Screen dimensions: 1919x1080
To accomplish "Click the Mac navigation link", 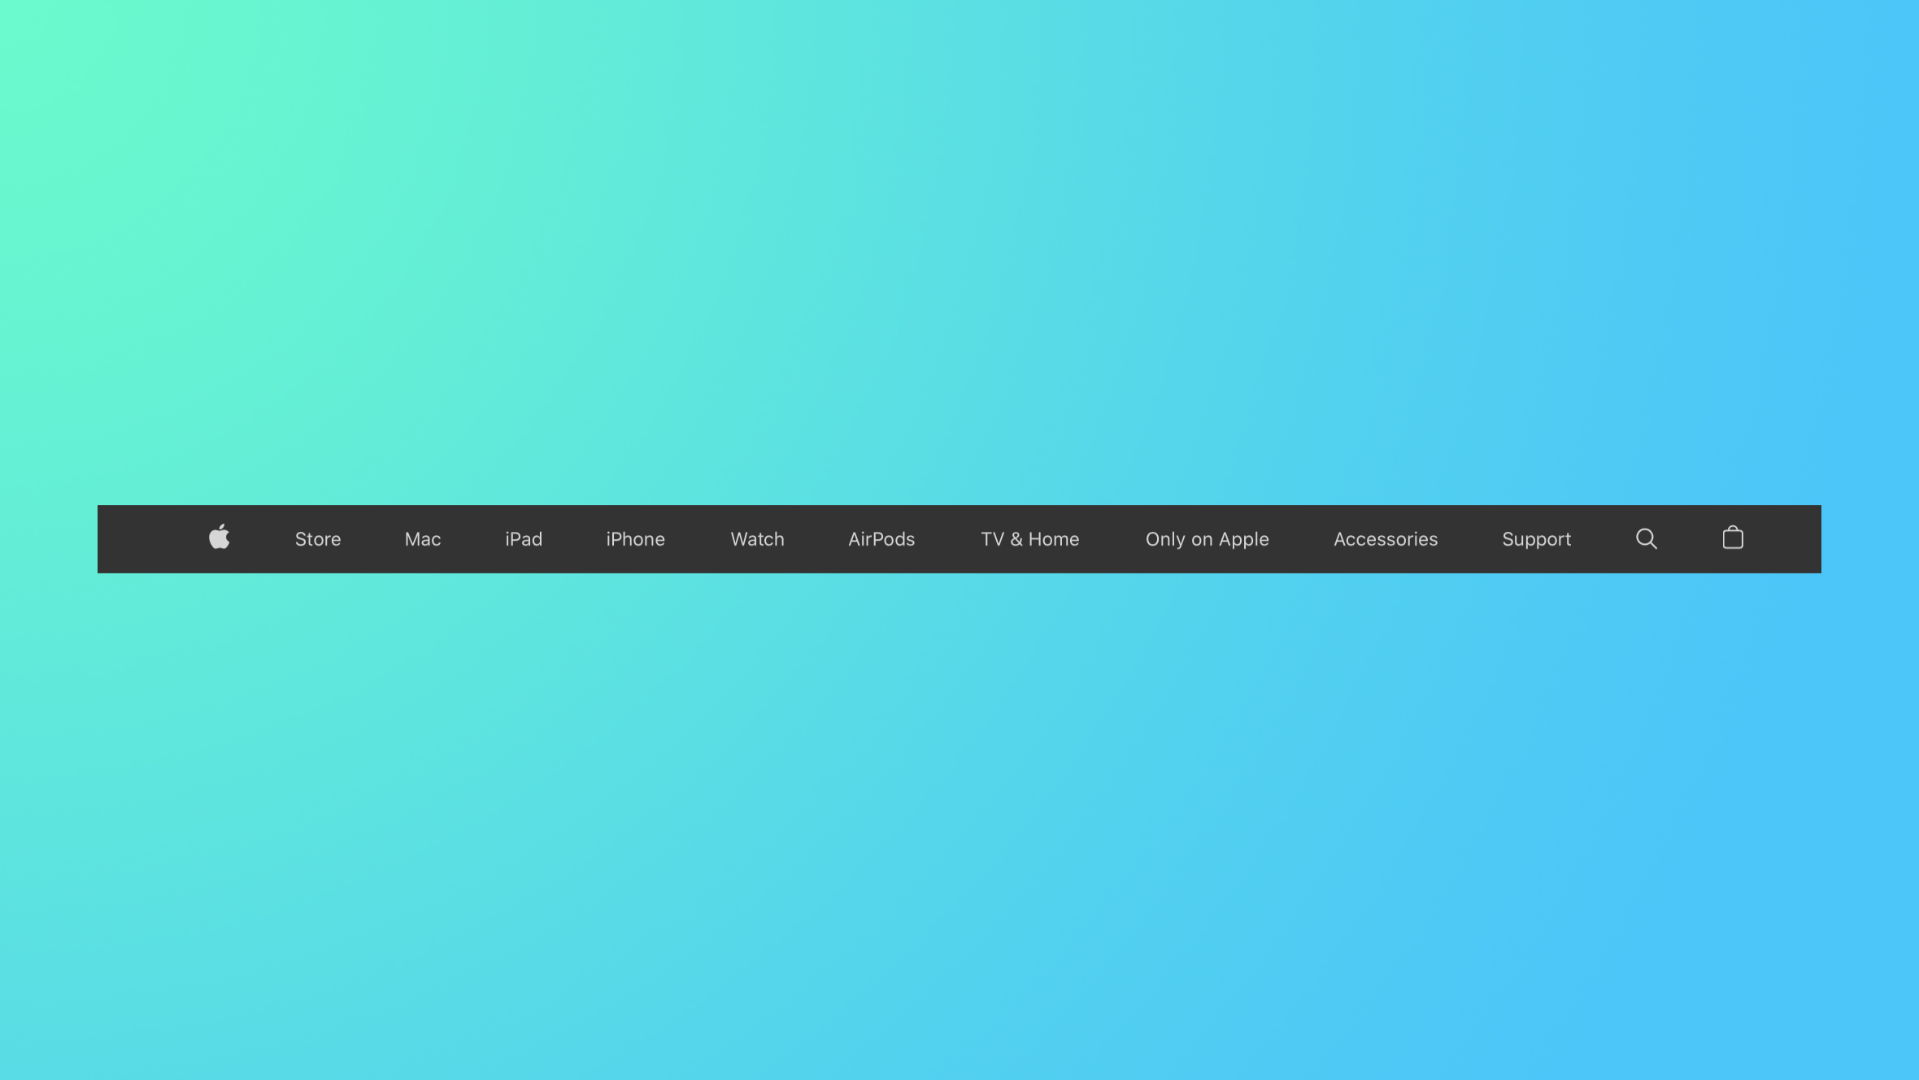I will 422,539.
